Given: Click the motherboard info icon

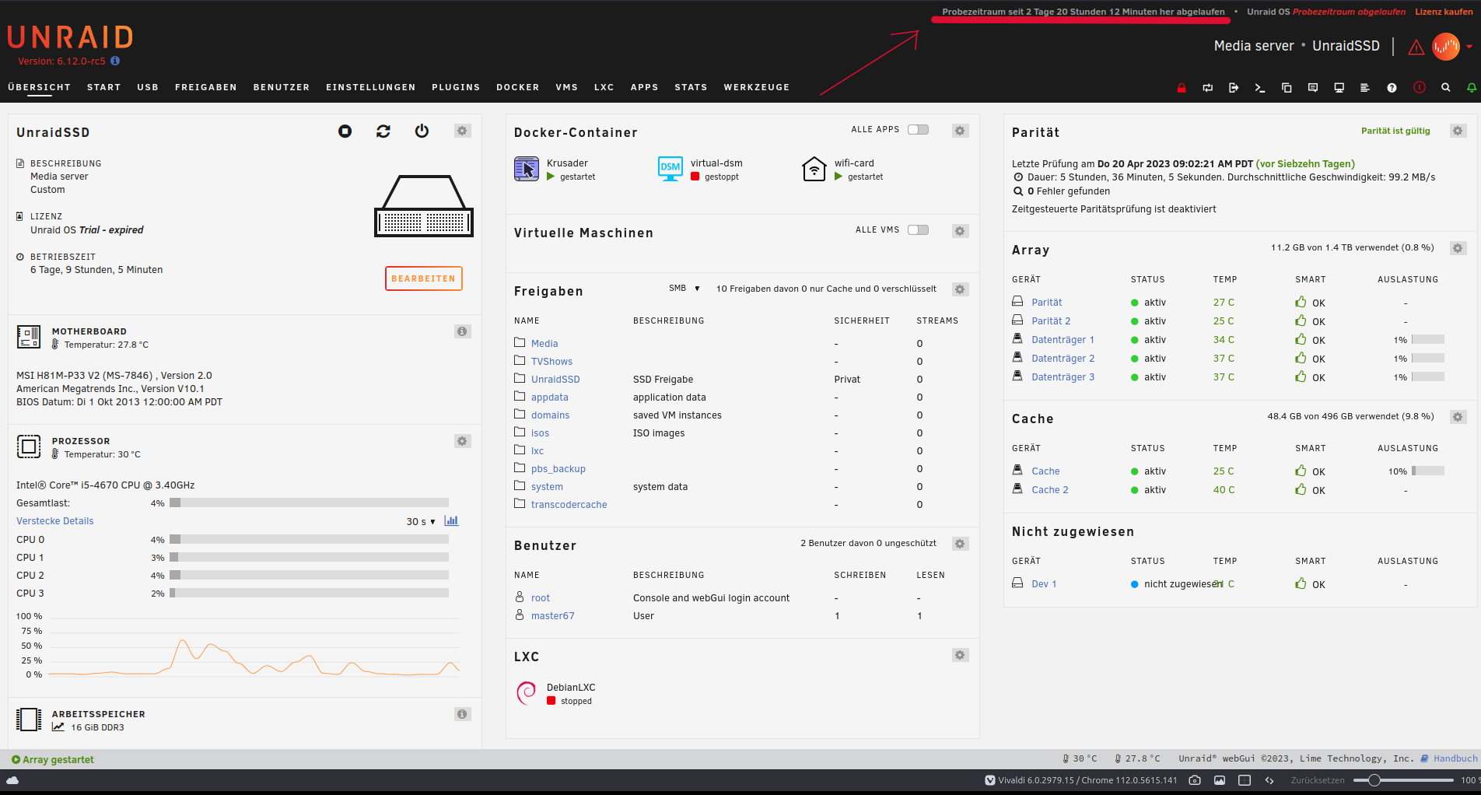Looking at the screenshot, I should tap(463, 332).
